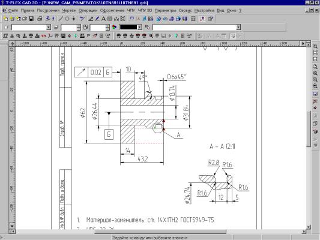This screenshot has width=320, height=240.
Task: Click the vertical scrollbar thumb
Action: click(x=309, y=128)
